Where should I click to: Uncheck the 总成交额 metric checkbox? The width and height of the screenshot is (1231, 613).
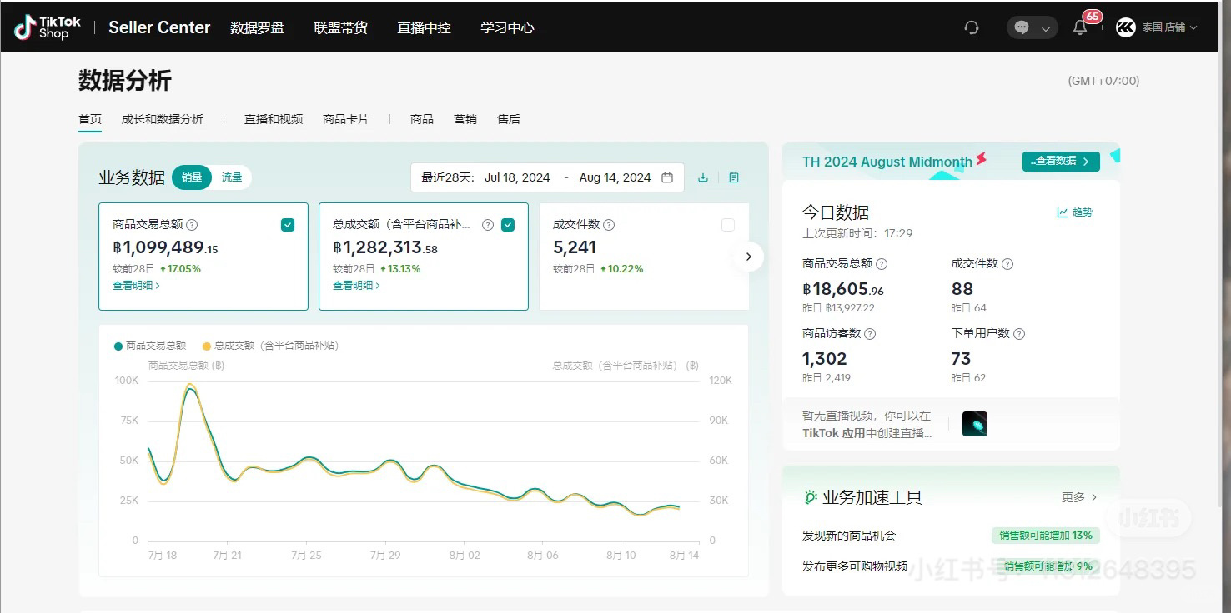[508, 224]
